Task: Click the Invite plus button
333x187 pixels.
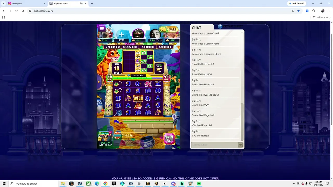Action: pyautogui.click(x=121, y=35)
